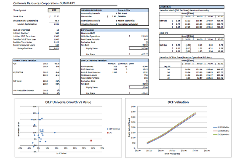Select the 2019 EPS cell 10.39

[x=221, y=51]
